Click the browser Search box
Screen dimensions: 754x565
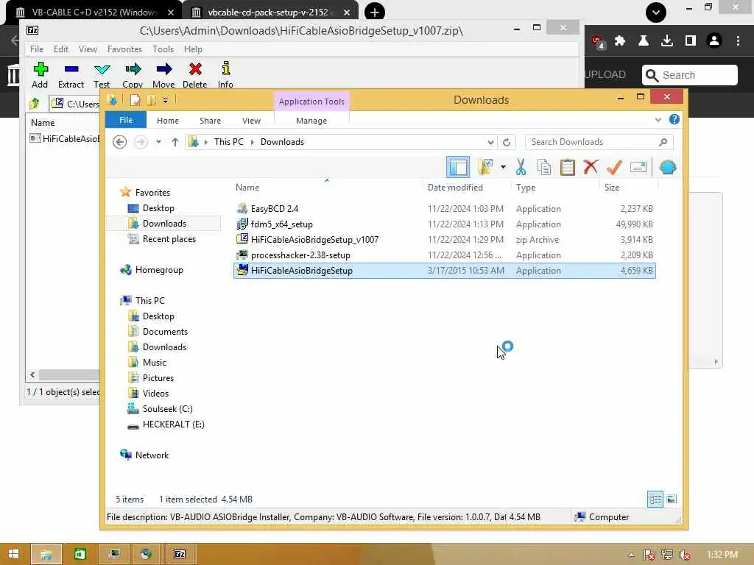(x=689, y=75)
